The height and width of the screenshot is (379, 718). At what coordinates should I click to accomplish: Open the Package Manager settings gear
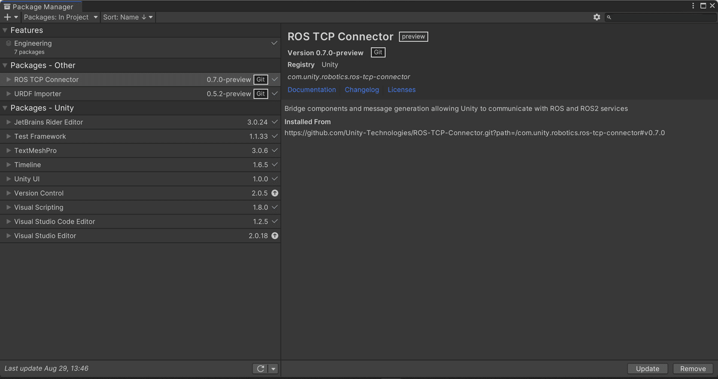[597, 17]
